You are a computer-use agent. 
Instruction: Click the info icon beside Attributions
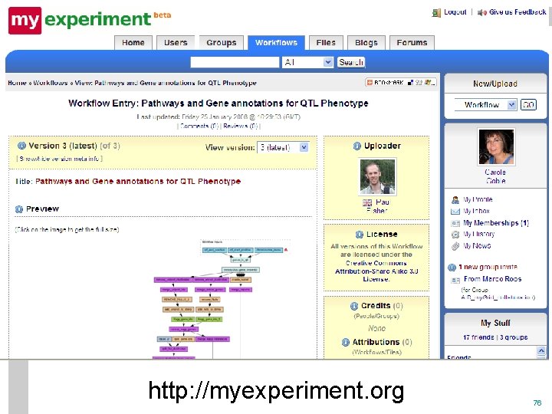(x=345, y=342)
